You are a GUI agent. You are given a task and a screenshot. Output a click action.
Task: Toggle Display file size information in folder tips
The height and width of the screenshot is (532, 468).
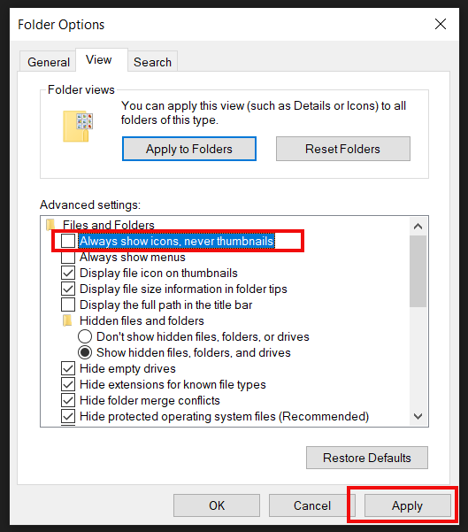pos(68,289)
